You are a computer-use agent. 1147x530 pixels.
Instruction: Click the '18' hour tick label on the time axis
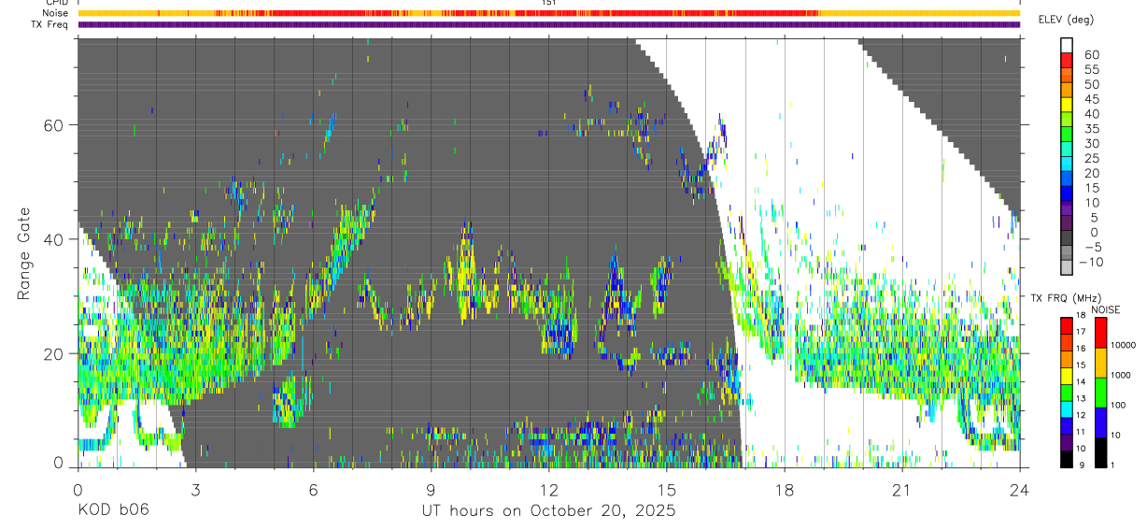pos(784,490)
